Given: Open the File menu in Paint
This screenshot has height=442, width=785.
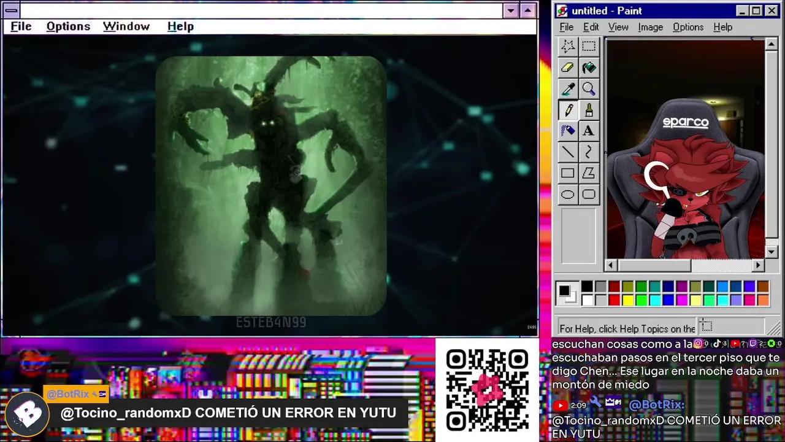Looking at the screenshot, I should [567, 27].
